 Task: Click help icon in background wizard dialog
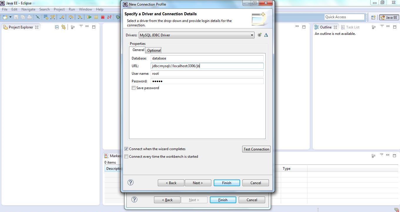[134, 199]
